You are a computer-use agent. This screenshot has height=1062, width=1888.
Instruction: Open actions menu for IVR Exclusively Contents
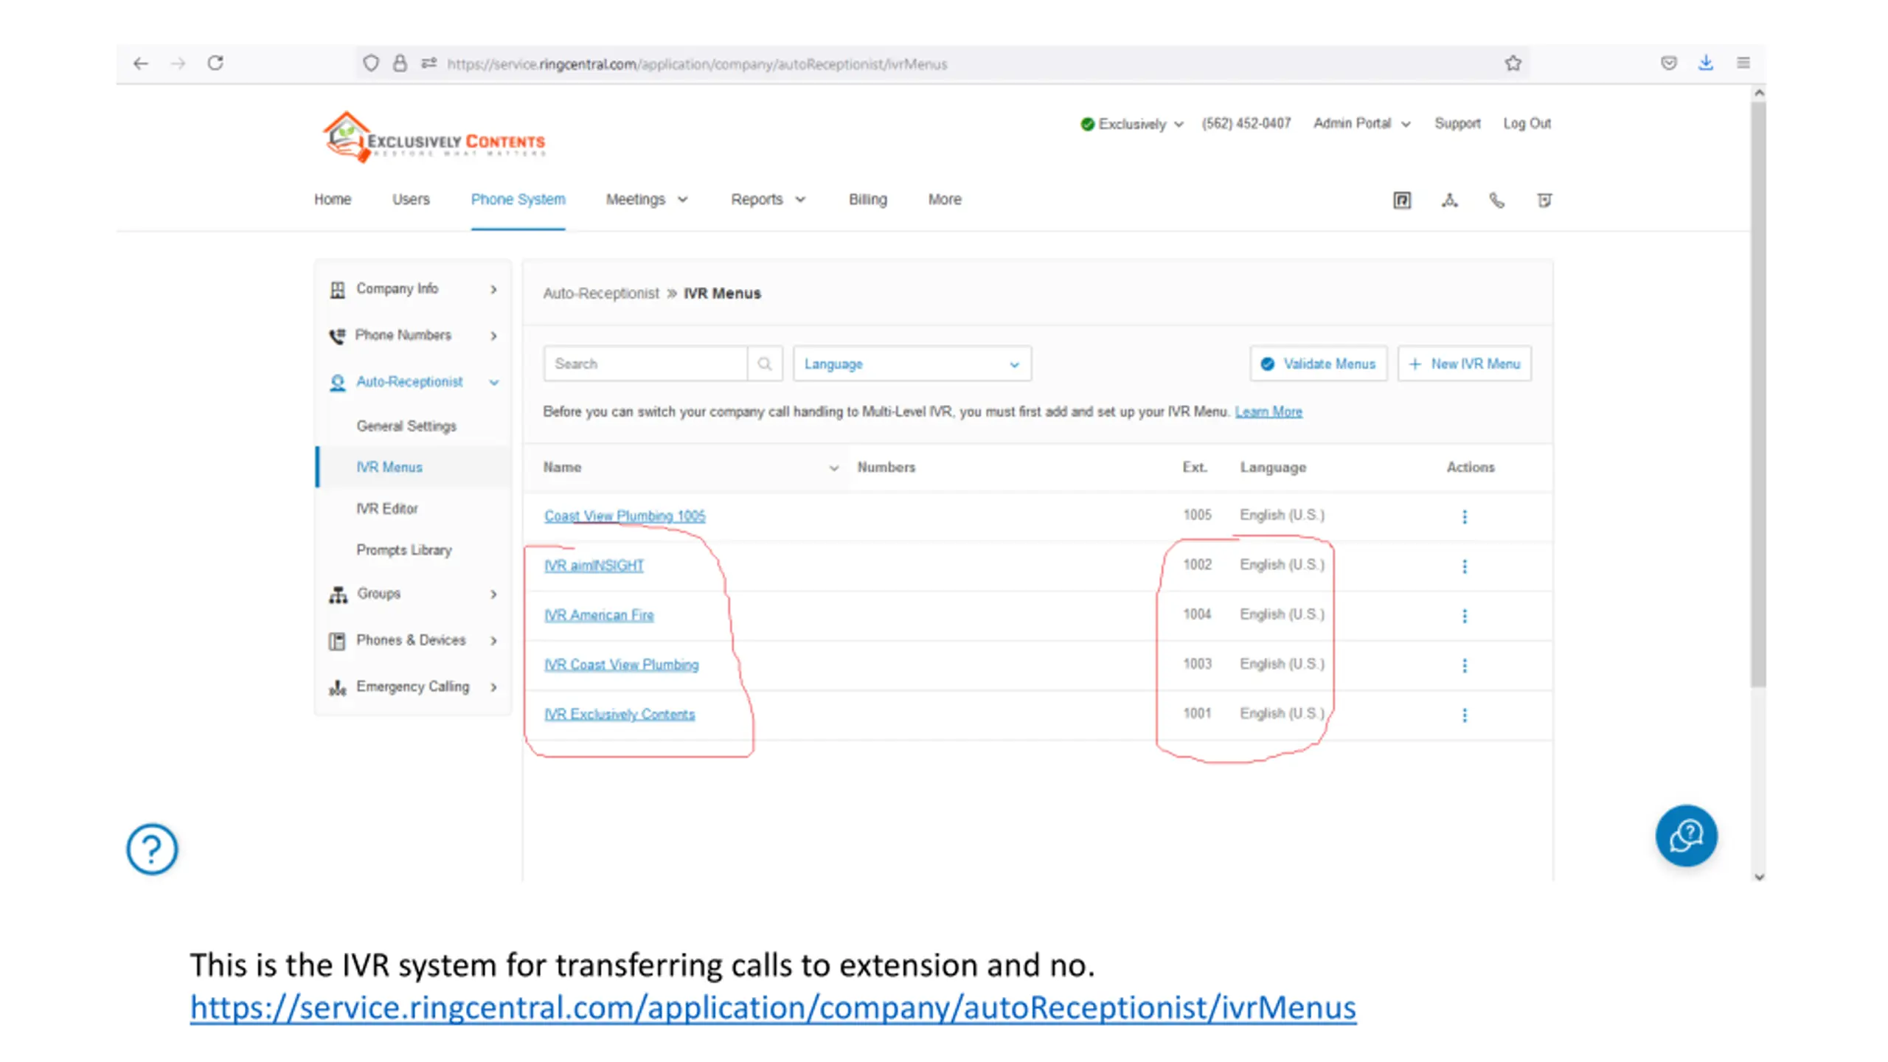(x=1465, y=715)
